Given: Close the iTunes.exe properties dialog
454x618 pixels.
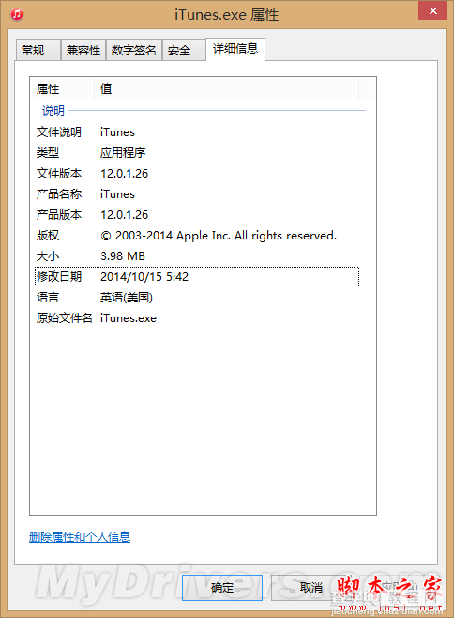Looking at the screenshot, I should (x=432, y=10).
